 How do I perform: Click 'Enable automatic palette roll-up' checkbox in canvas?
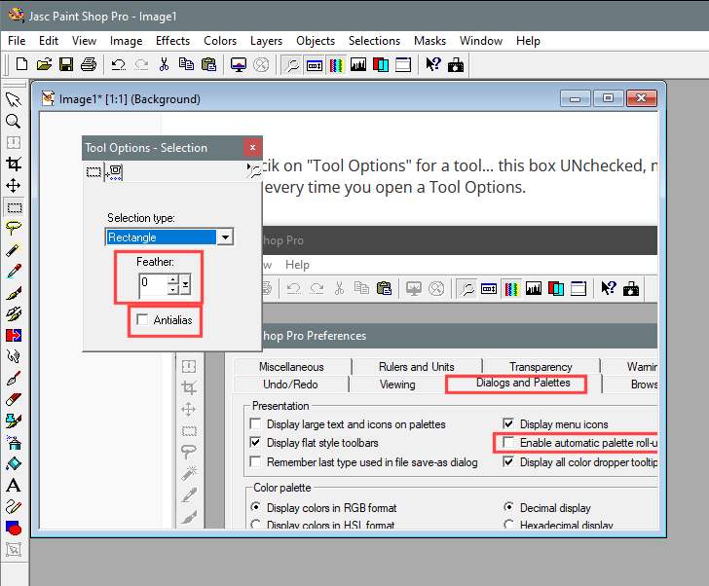pos(508,442)
